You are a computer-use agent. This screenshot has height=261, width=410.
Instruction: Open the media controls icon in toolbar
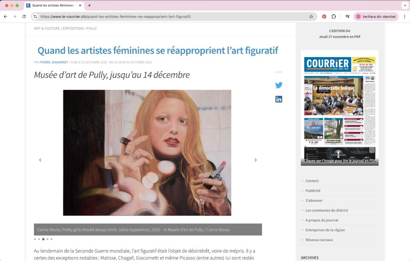348,17
